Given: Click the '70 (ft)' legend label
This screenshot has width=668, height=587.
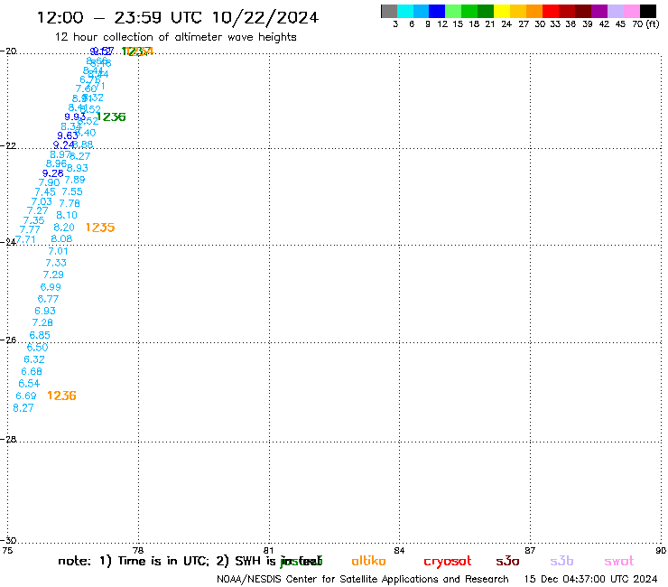Looking at the screenshot, I should point(646,23).
